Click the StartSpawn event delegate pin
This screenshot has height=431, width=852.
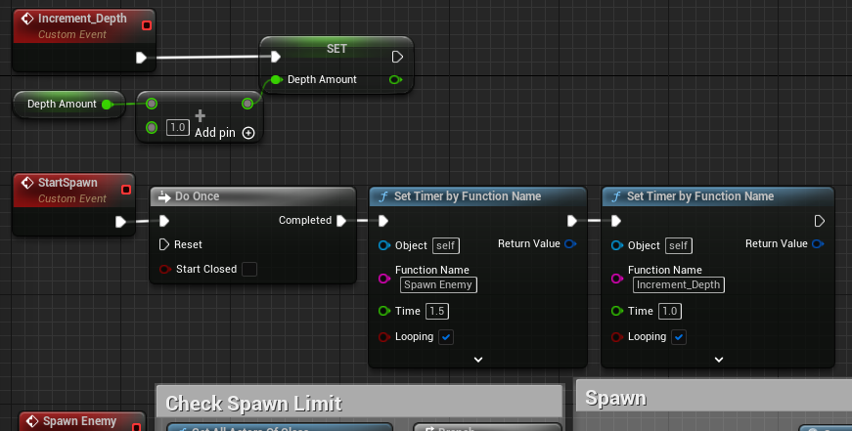(124, 190)
